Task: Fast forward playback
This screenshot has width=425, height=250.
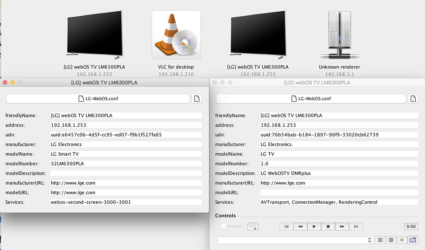Action: [342, 227]
